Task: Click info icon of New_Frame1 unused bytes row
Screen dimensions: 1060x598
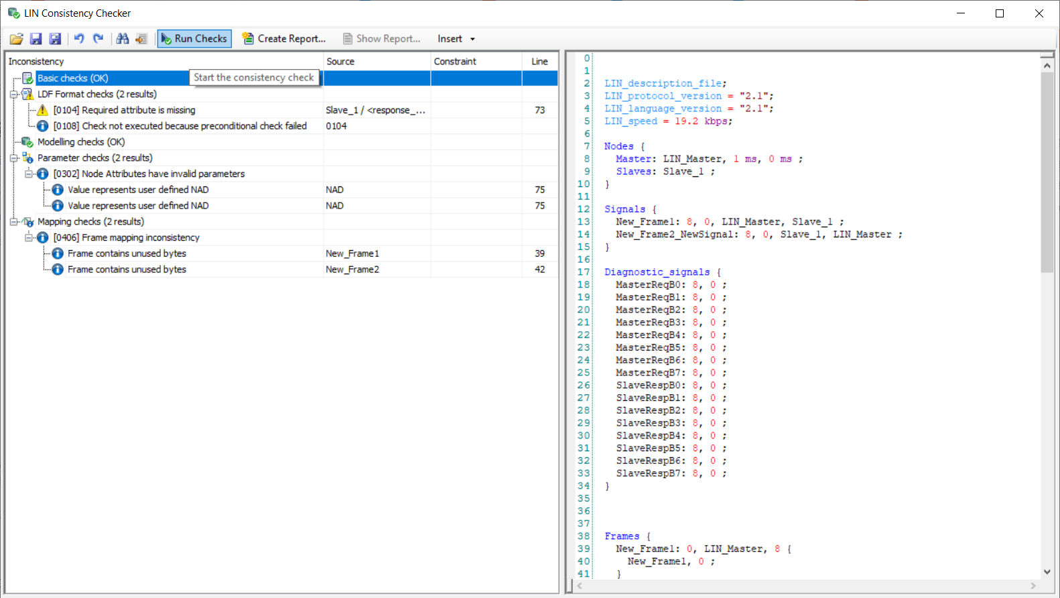Action: (58, 253)
